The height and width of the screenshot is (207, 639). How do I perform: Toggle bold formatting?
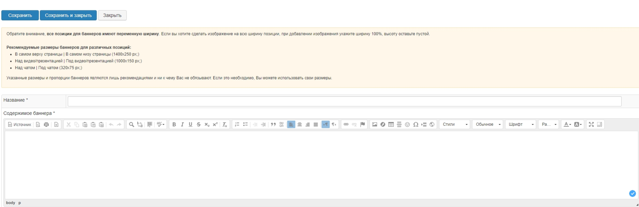click(x=174, y=124)
